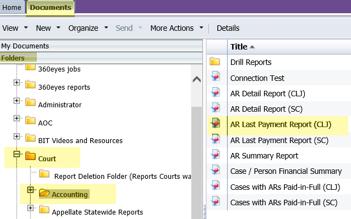Select the Administrator tree item
Screen dimensions: 351x219
[x=60, y=105]
